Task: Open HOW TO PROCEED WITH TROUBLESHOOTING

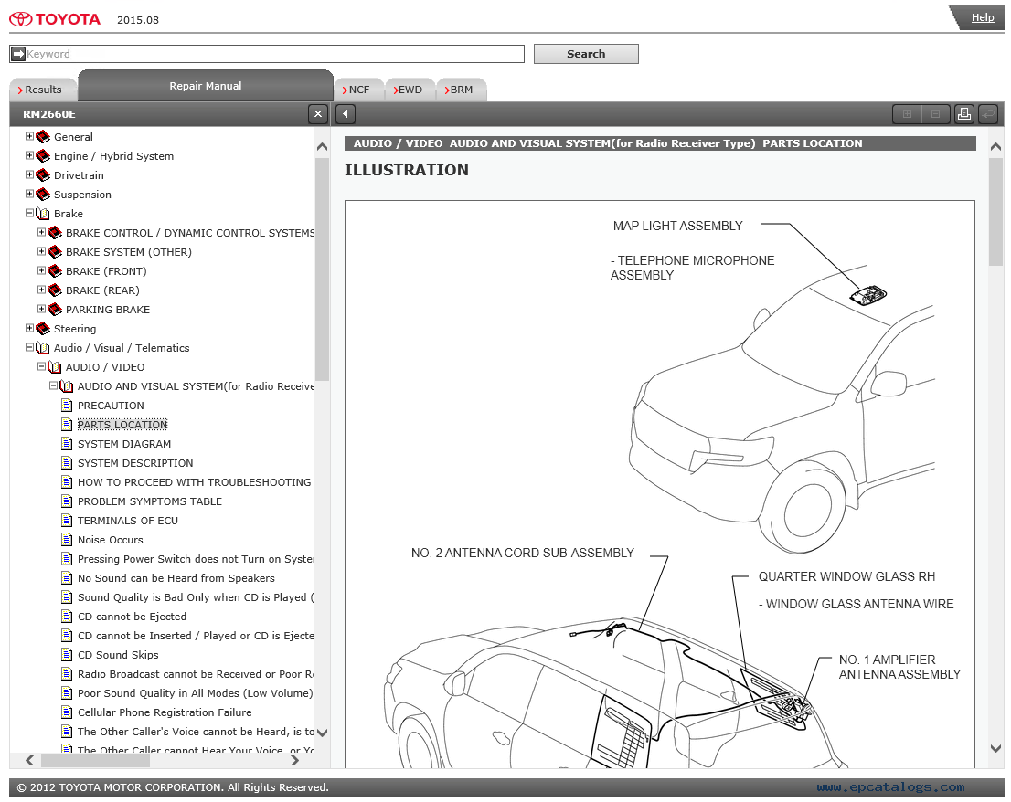Action: (194, 482)
